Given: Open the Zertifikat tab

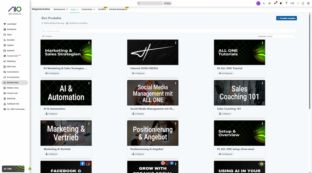Looking at the screenshot, I should point(102,9).
